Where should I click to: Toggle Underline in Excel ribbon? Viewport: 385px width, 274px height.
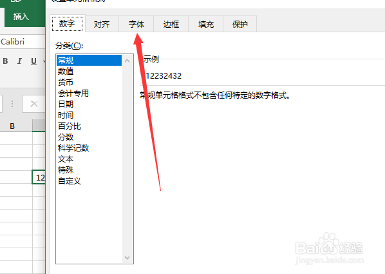point(33,61)
